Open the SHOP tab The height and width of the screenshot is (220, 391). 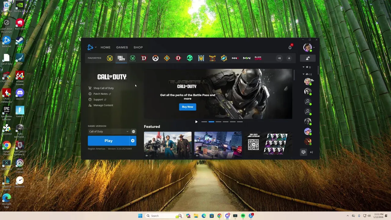(138, 47)
